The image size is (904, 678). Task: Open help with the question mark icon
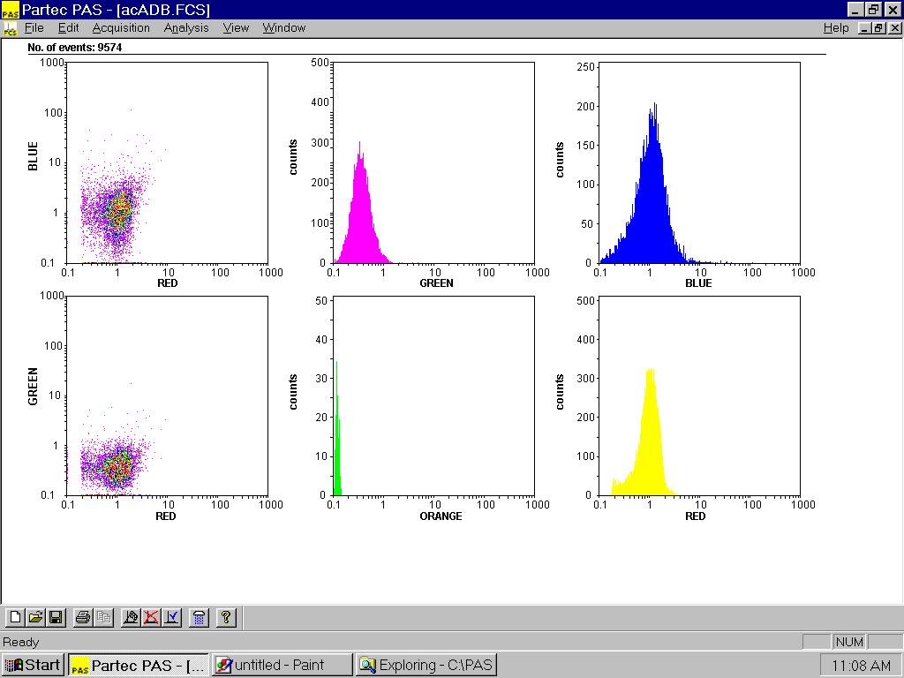[226, 618]
